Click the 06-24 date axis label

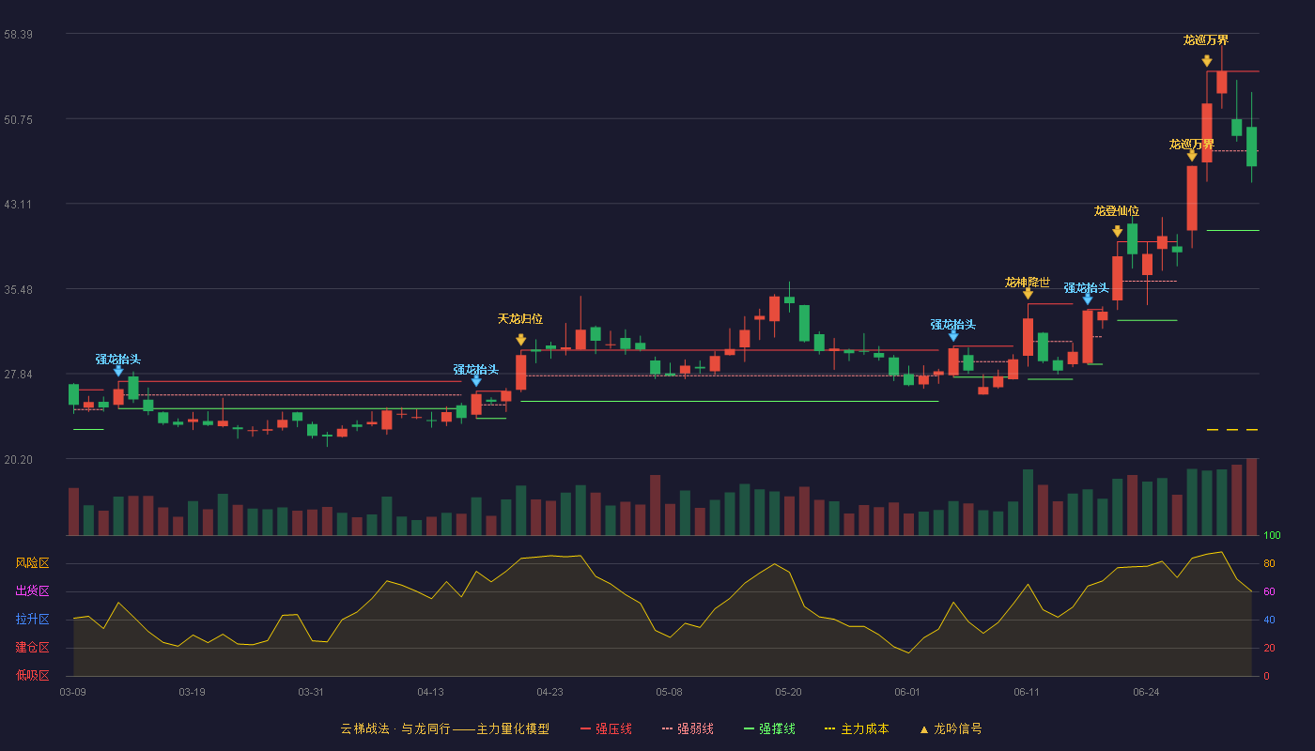tap(1146, 692)
